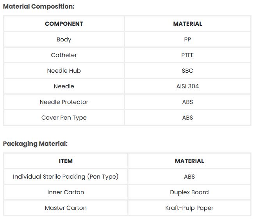This screenshot has width=255, height=222.
Task: Click ABS in the Cover Pen Type row
Action: click(x=187, y=118)
